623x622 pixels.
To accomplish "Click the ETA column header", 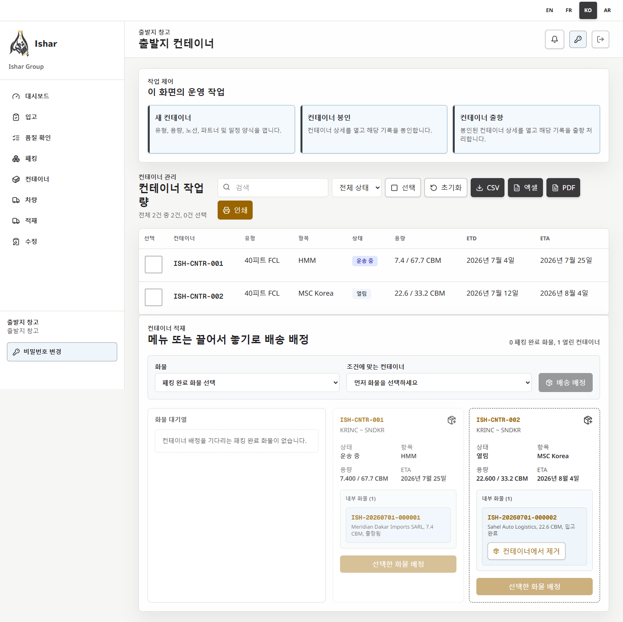I will point(545,239).
